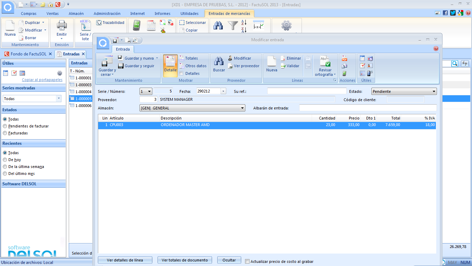Open Informes ribbon tab

(x=162, y=14)
